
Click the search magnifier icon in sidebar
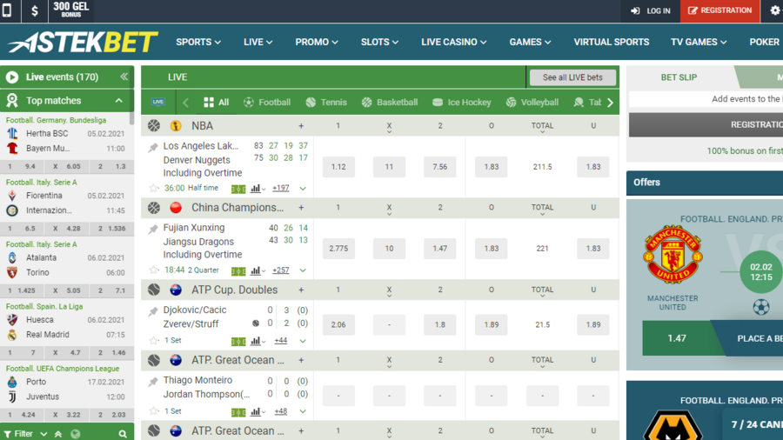pos(123,433)
